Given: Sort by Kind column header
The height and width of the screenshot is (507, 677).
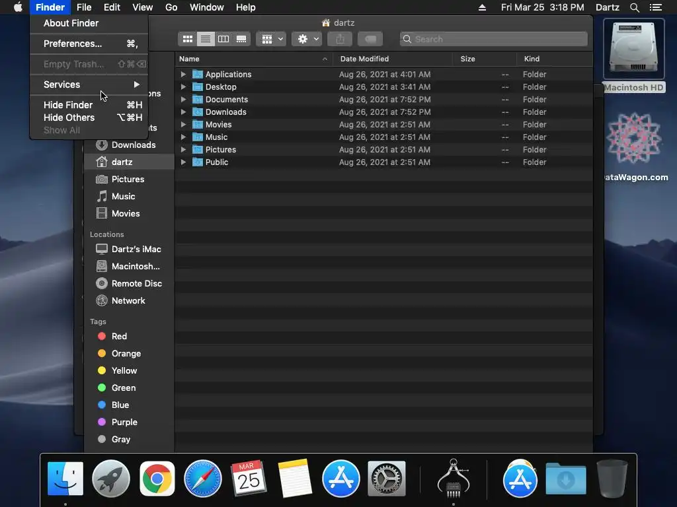Looking at the screenshot, I should tap(555, 59).
